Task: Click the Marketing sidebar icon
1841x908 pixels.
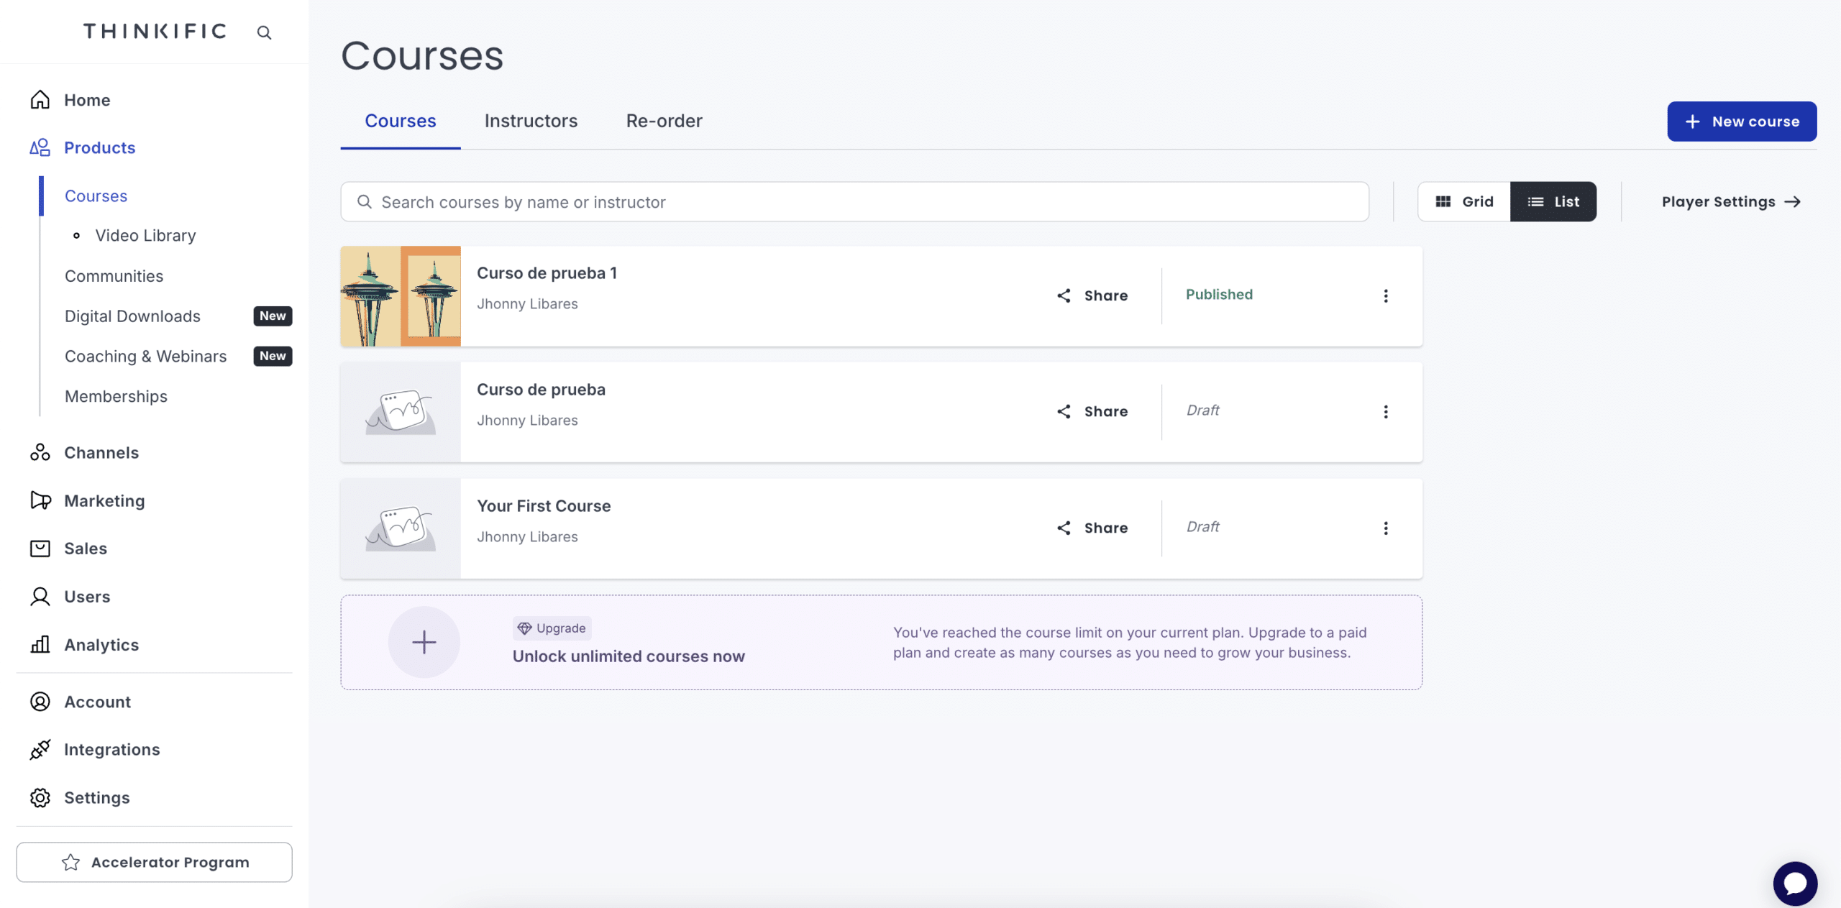Action: click(x=40, y=501)
